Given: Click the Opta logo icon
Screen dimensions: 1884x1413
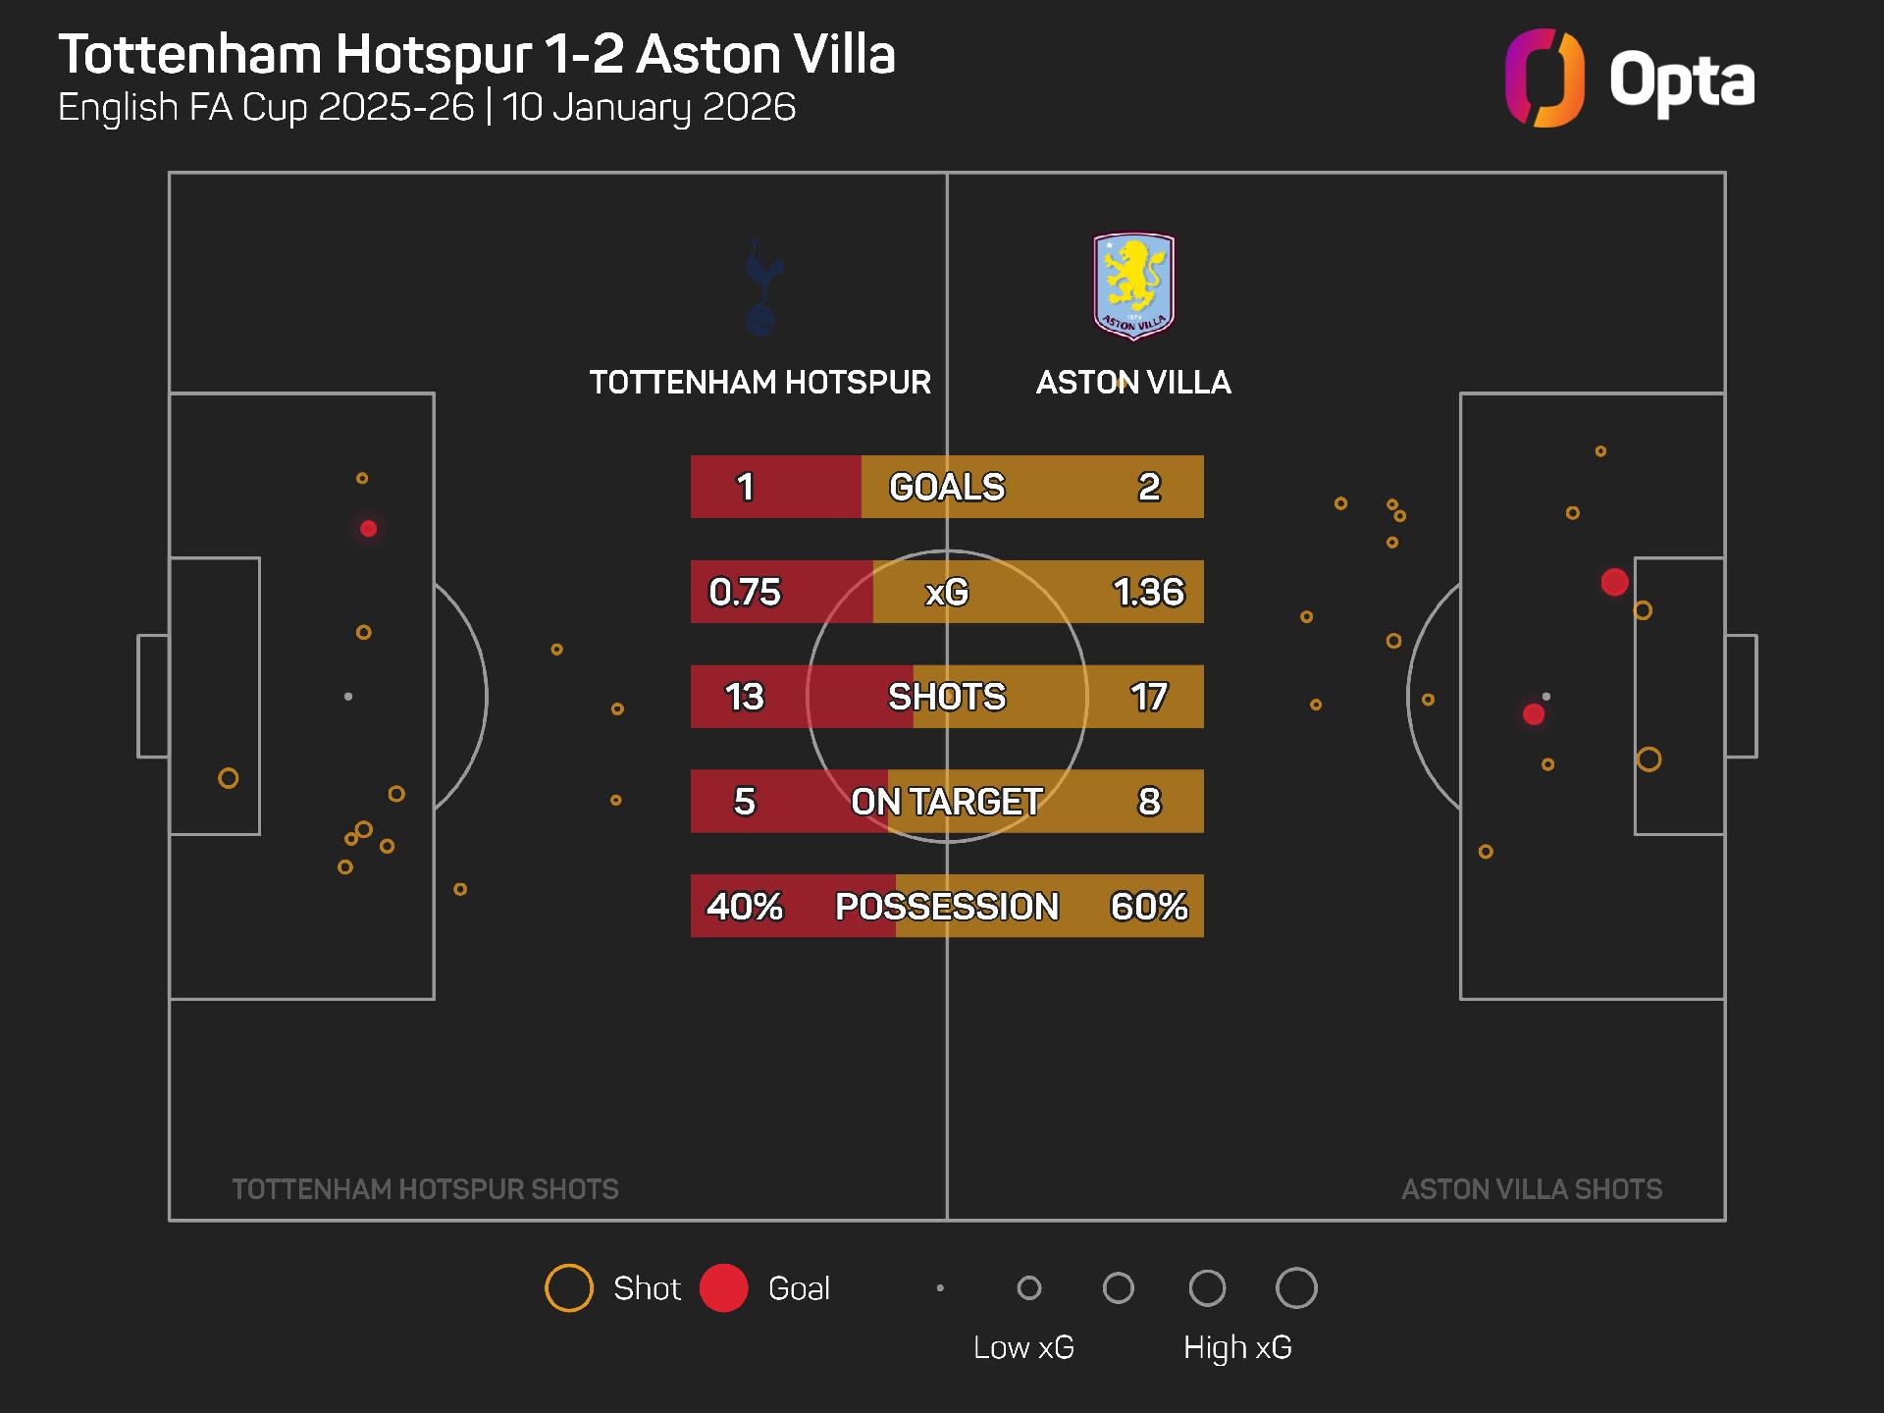Looking at the screenshot, I should [1544, 78].
